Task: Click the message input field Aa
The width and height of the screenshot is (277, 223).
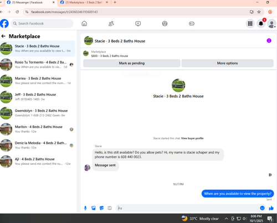Action: tap(188, 208)
